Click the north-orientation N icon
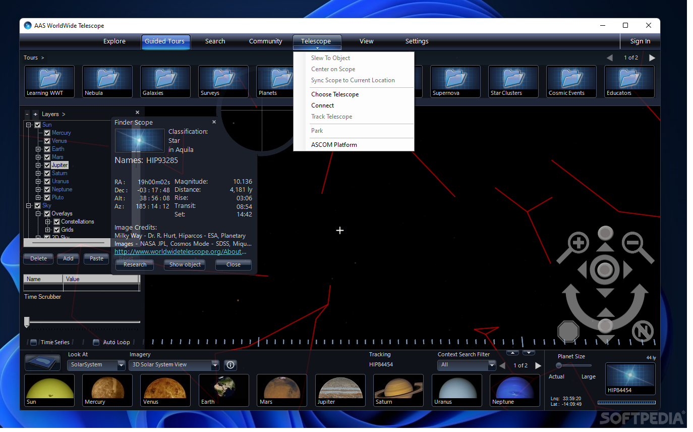Viewport: 693px width, 432px height. pos(643,332)
